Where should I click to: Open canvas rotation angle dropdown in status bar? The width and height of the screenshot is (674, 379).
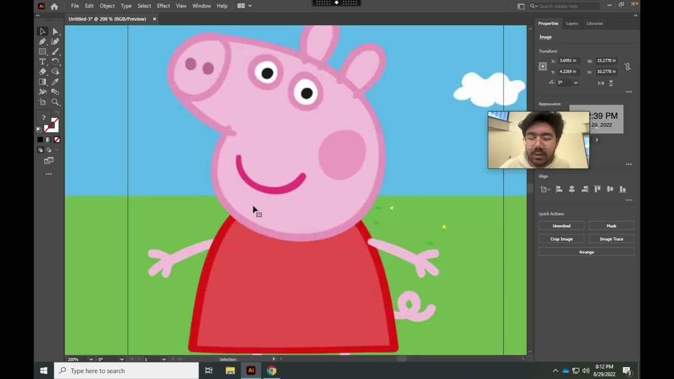(x=122, y=359)
